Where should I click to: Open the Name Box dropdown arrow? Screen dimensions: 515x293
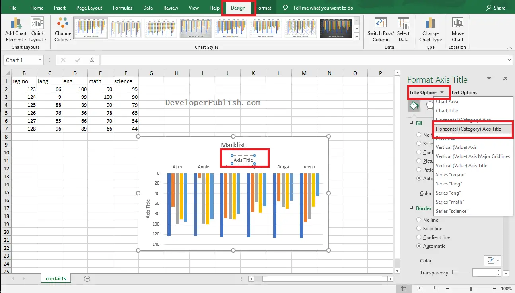coord(39,60)
